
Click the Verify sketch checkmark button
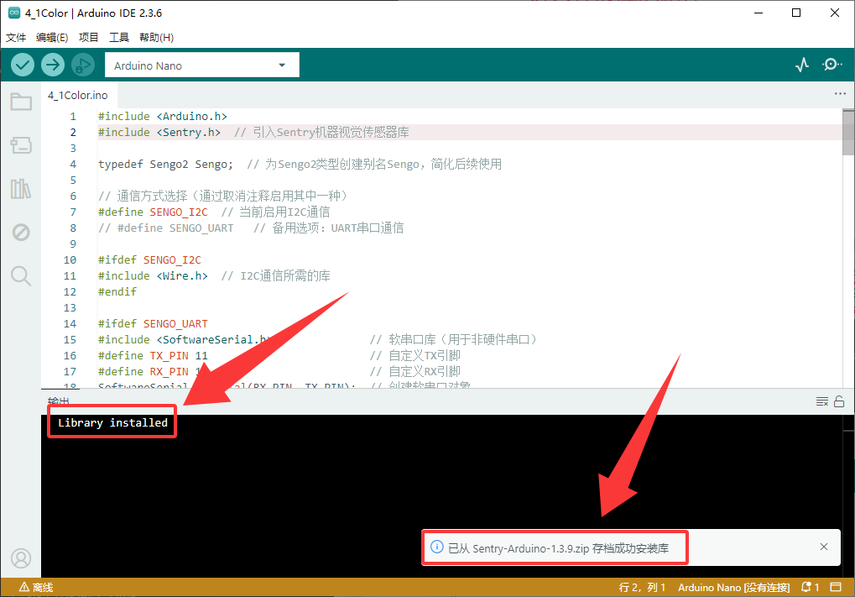[23, 65]
